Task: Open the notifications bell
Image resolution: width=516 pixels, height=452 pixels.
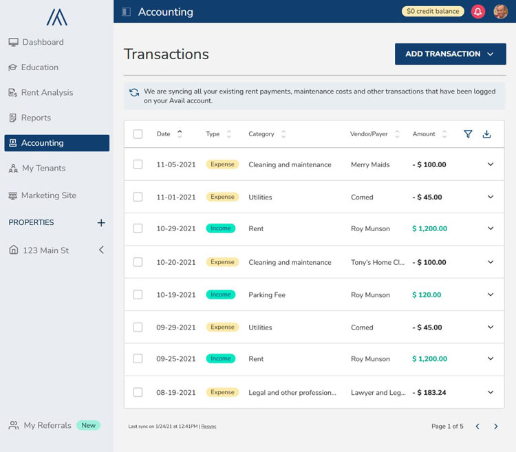Action: 478,12
